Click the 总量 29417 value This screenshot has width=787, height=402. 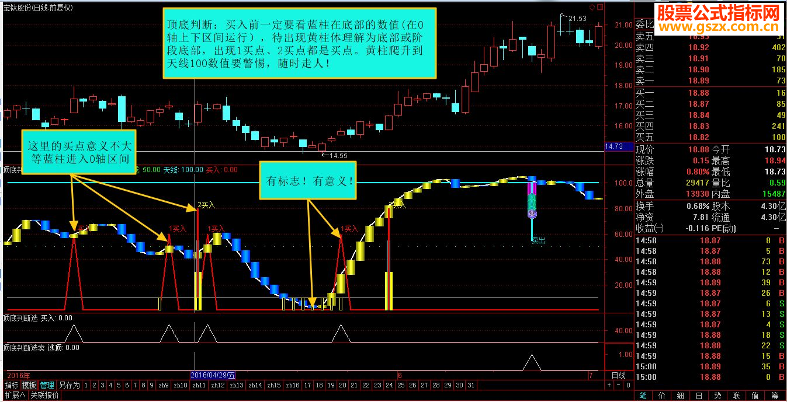coord(697,183)
